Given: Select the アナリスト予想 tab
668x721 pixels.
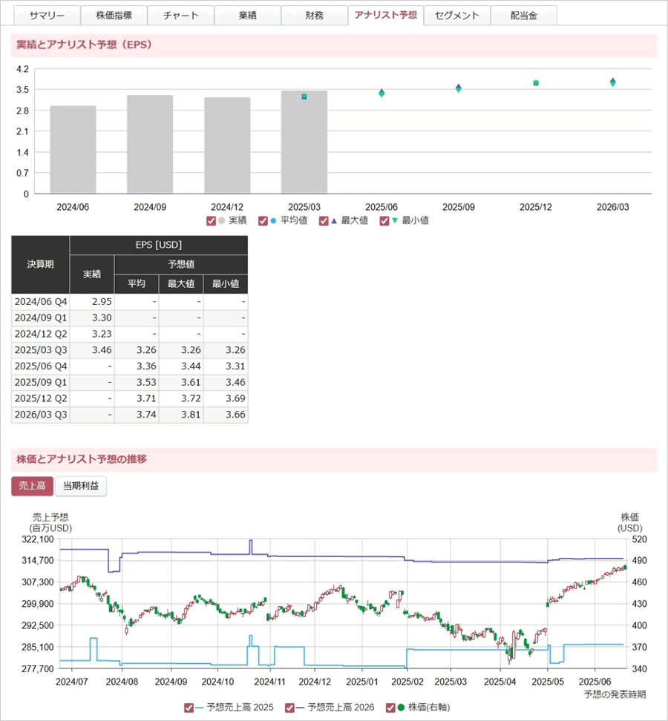Looking at the screenshot, I should [385, 15].
